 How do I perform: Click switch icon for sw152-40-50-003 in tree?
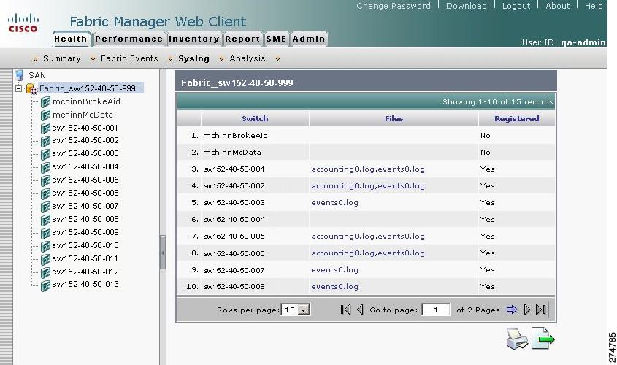click(45, 154)
